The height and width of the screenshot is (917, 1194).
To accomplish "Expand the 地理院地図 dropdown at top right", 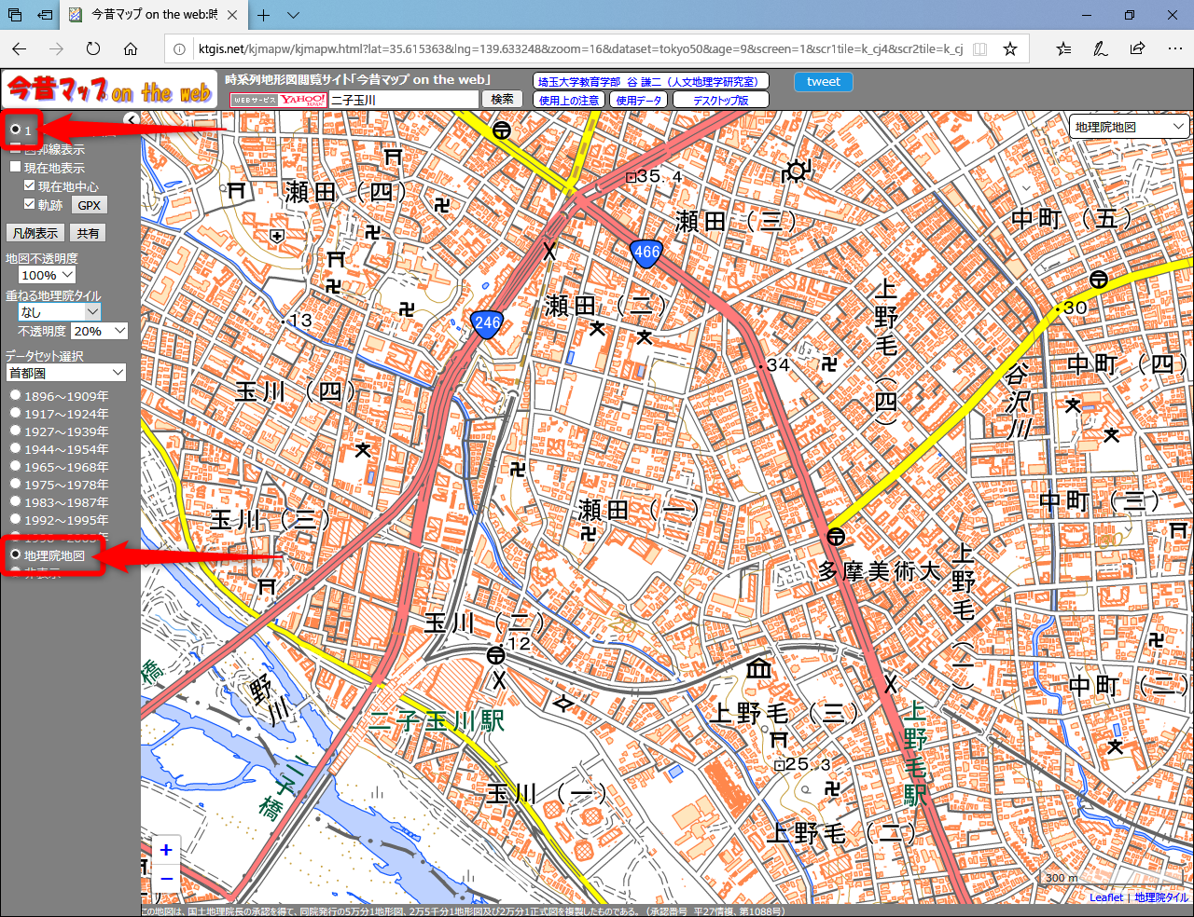I will pos(1129,127).
